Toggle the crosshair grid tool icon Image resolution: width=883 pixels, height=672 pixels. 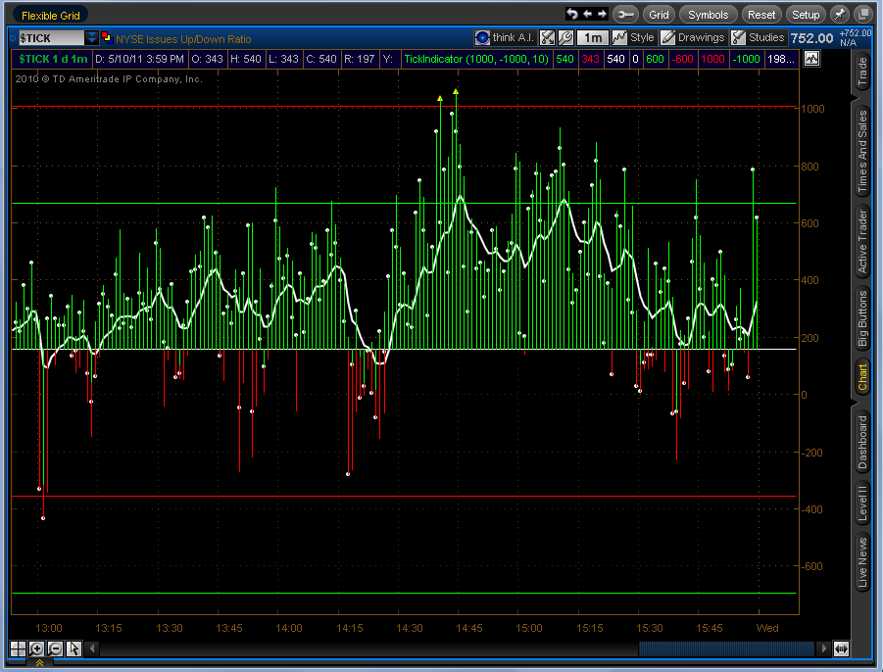tap(18, 648)
